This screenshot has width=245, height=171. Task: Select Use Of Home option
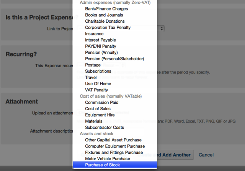tap(98, 84)
